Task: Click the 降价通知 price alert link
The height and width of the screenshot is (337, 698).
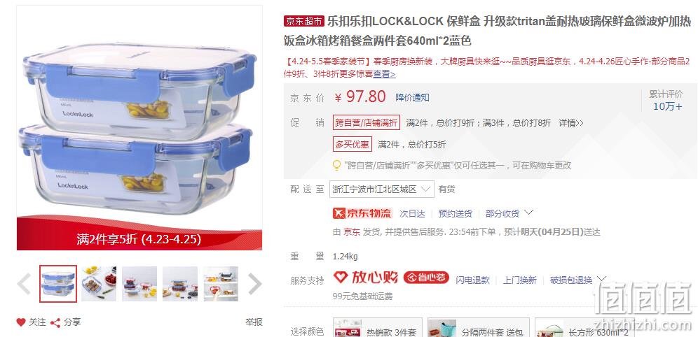Action: point(412,98)
